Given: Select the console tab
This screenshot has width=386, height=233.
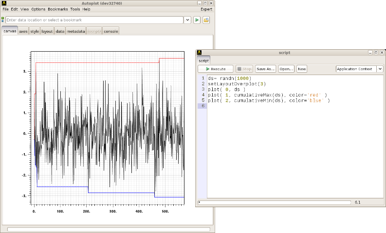Looking at the screenshot, I should [x=111, y=31].
